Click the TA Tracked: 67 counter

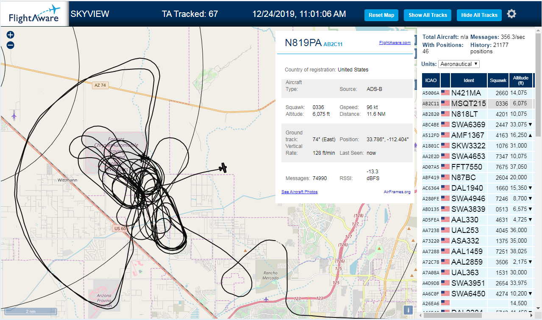pyautogui.click(x=190, y=14)
